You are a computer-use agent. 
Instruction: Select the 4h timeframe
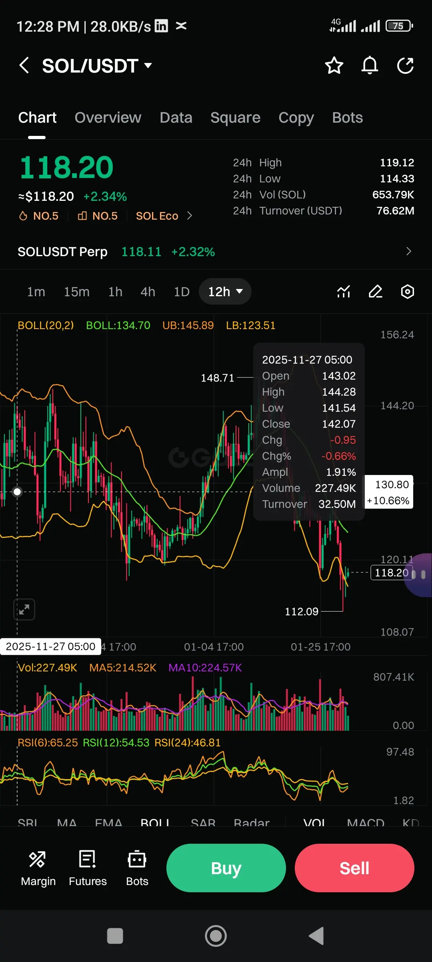tap(148, 292)
